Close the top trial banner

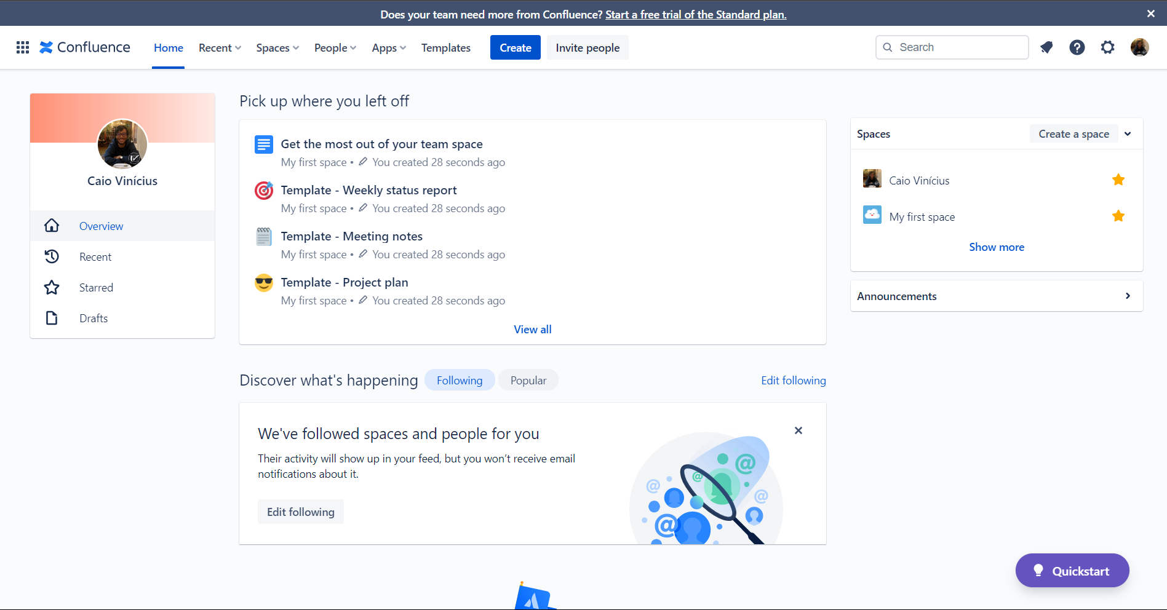[1150, 14]
